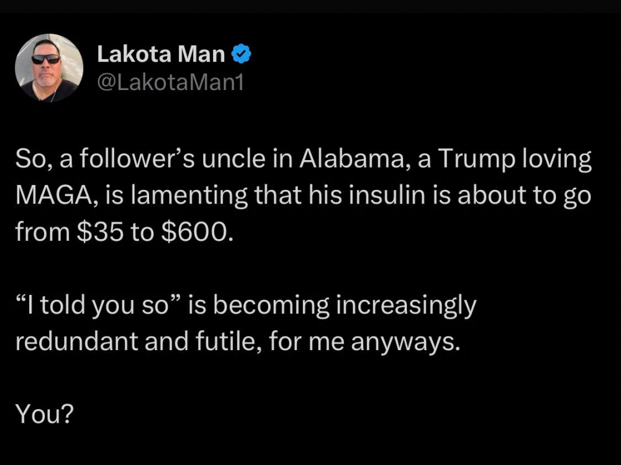621x465 pixels.
Task: Click the blue verified checkmark badge
Action: tap(241, 55)
